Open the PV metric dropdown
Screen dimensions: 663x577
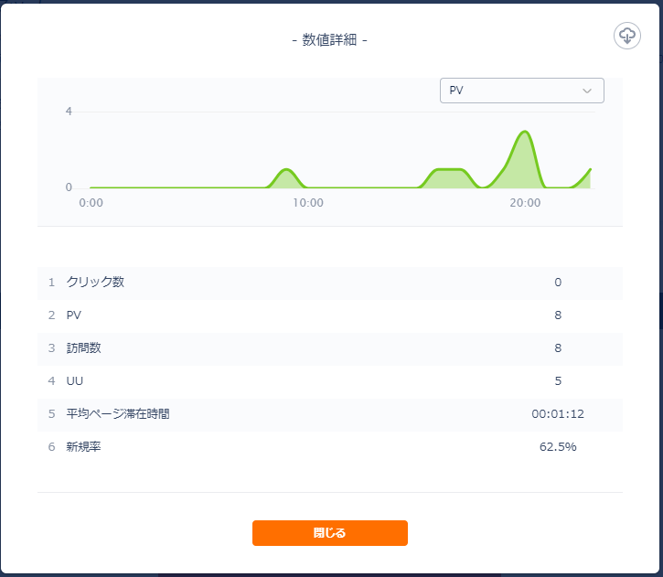point(522,91)
